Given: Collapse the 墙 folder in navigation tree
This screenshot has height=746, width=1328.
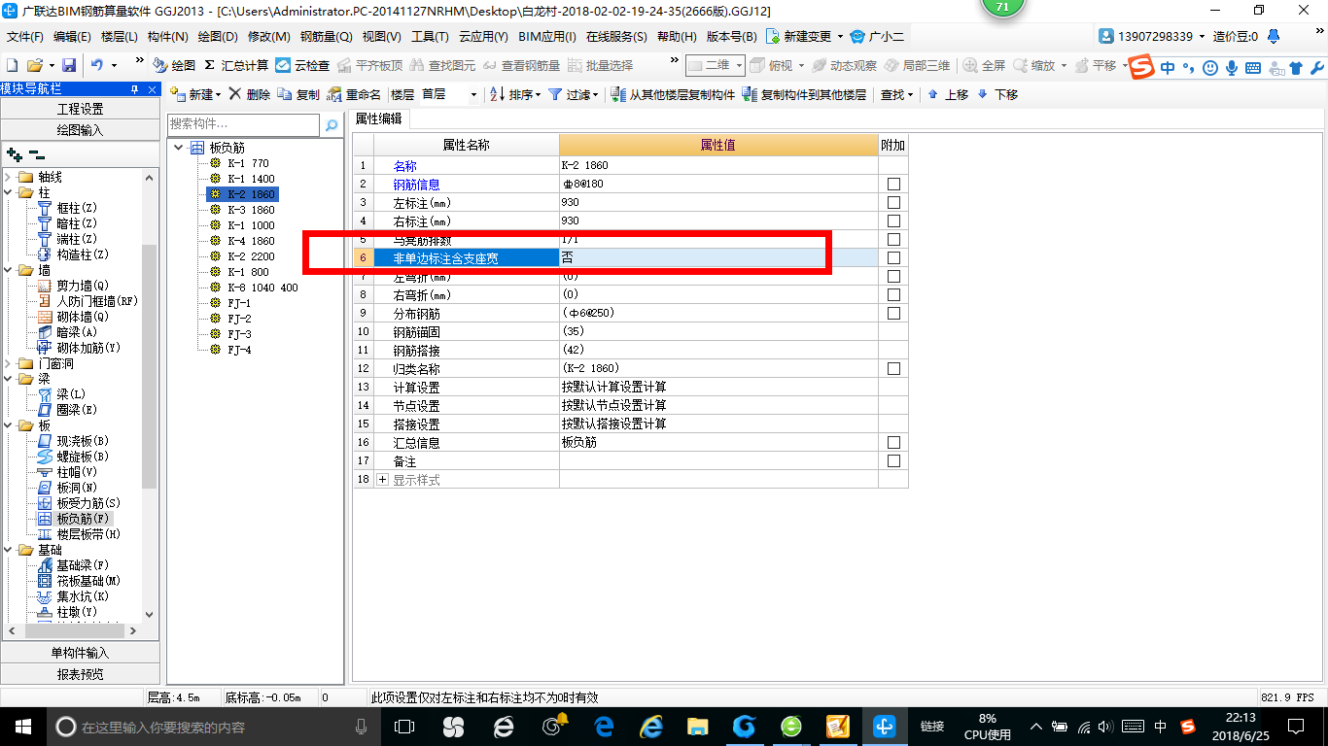Looking at the screenshot, I should click(9, 270).
